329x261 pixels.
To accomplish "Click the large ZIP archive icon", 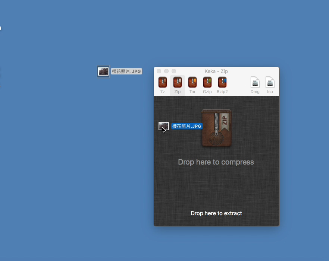I will point(216,128).
